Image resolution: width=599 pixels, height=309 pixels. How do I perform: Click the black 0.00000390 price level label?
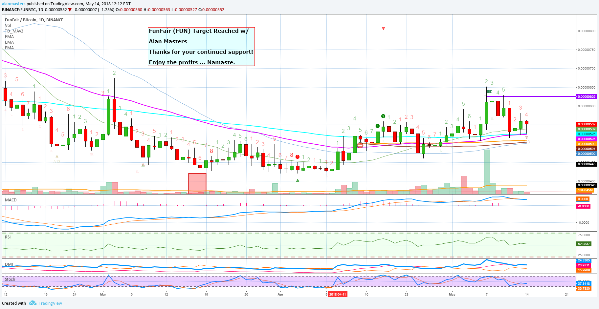(x=587, y=185)
